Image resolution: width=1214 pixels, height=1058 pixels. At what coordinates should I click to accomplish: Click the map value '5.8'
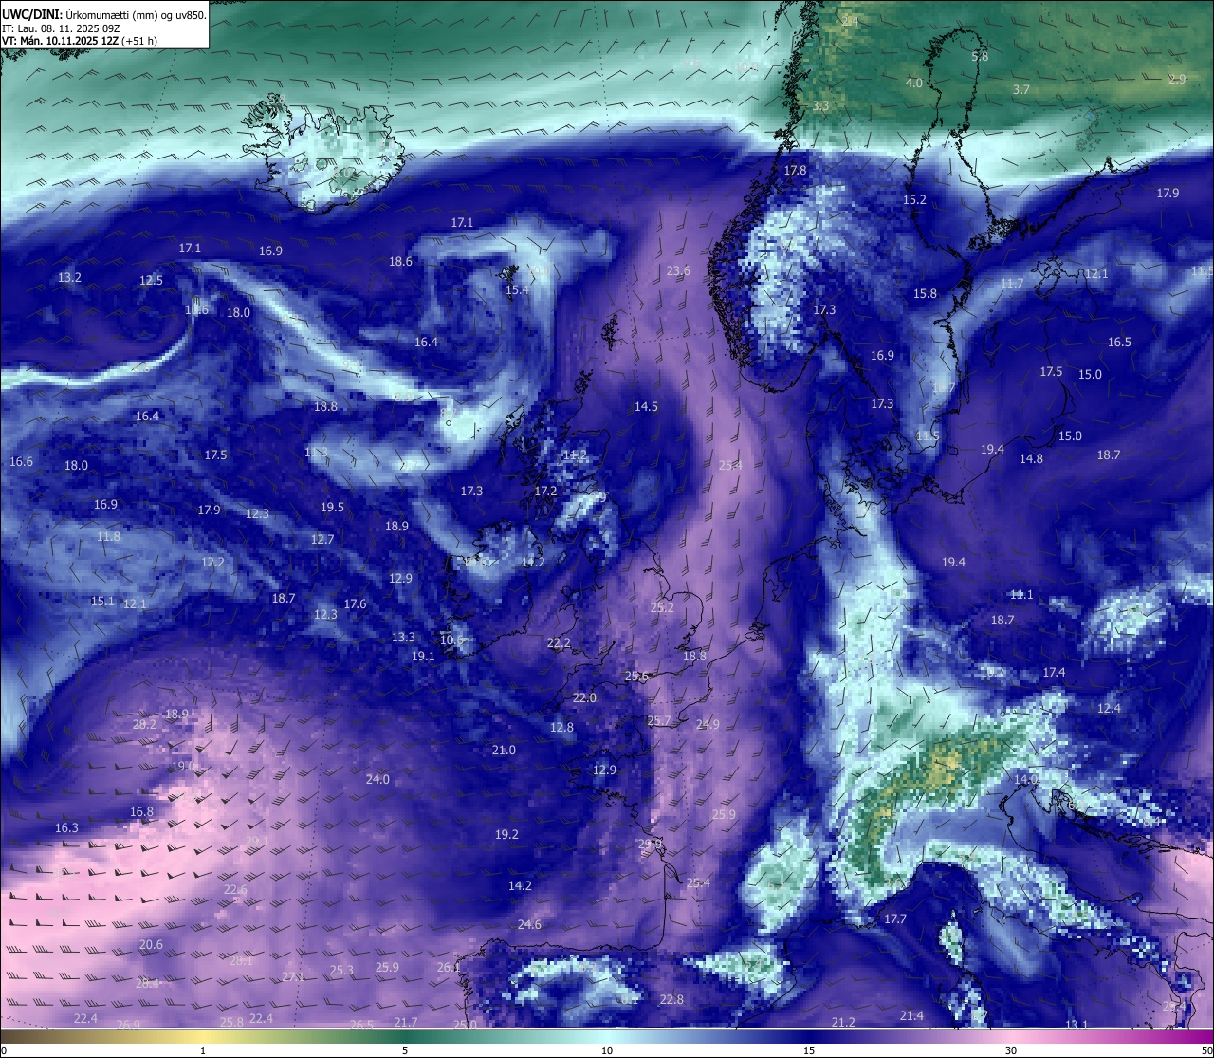click(x=980, y=56)
